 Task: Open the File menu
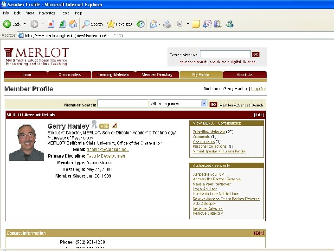pos(6,13)
